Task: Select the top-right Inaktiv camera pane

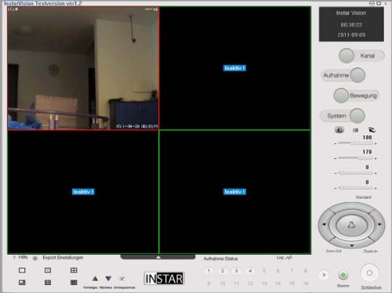Action: pos(235,68)
